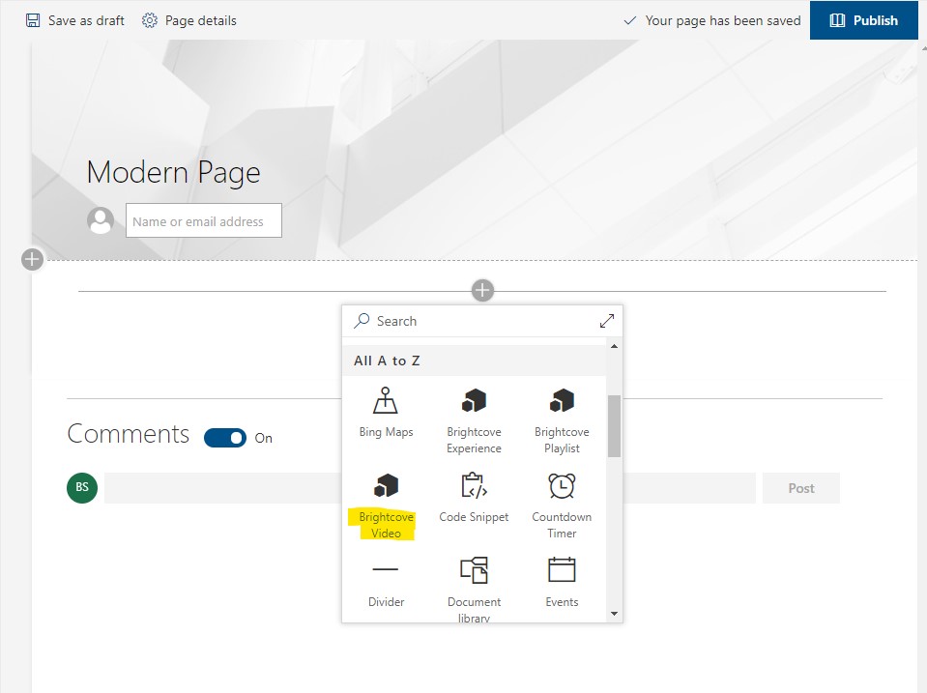Insert the Countdown Timer web part

click(562, 505)
